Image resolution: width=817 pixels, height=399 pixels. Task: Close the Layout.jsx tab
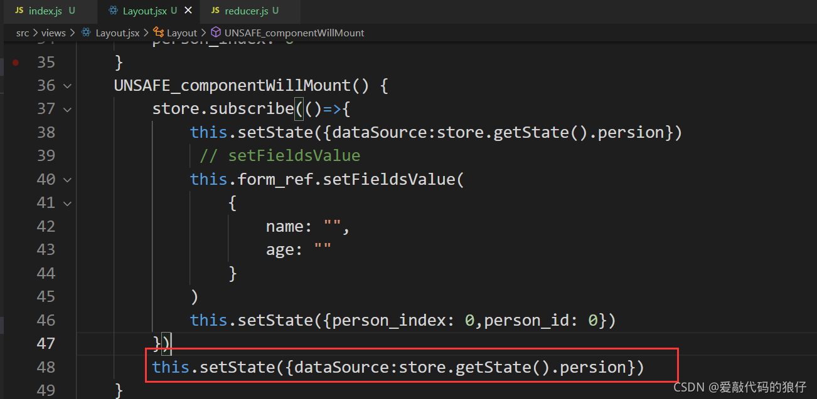point(188,10)
